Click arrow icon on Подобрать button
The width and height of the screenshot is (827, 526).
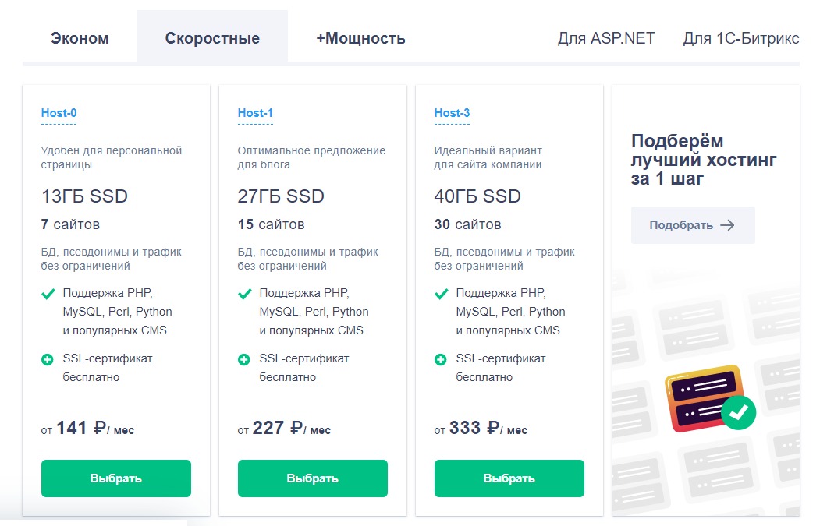(728, 225)
